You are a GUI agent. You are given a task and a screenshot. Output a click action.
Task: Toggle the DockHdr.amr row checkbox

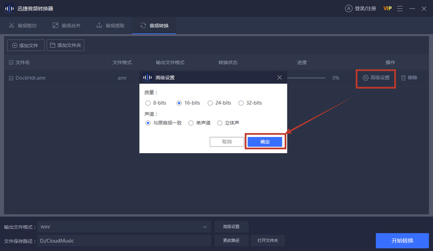tap(11, 78)
